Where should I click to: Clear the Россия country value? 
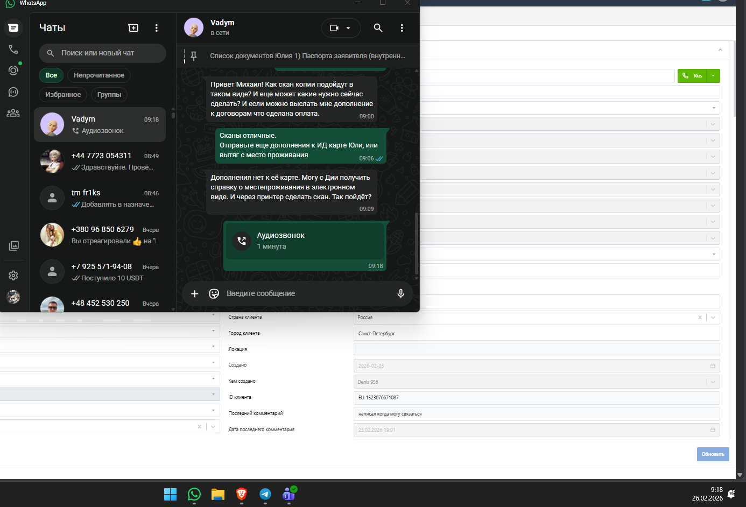point(700,318)
